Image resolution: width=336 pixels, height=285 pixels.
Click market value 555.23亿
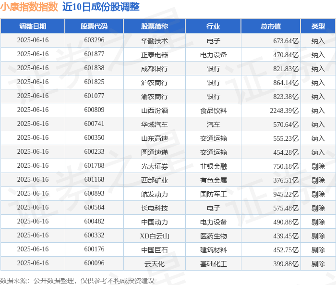(286, 138)
